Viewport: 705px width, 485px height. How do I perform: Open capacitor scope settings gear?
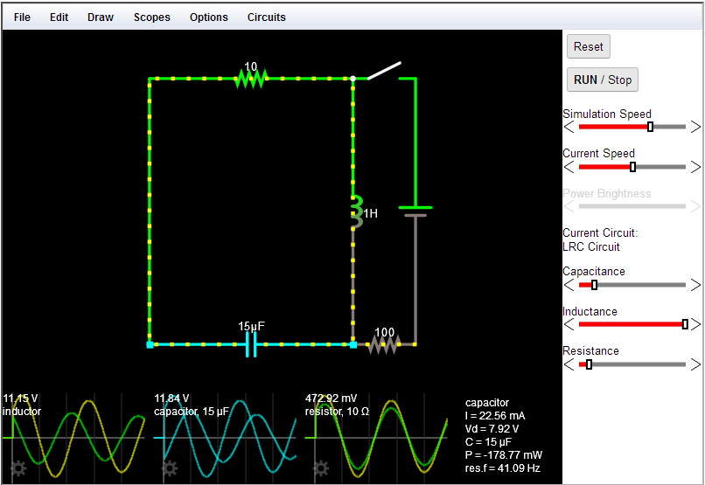click(x=170, y=468)
